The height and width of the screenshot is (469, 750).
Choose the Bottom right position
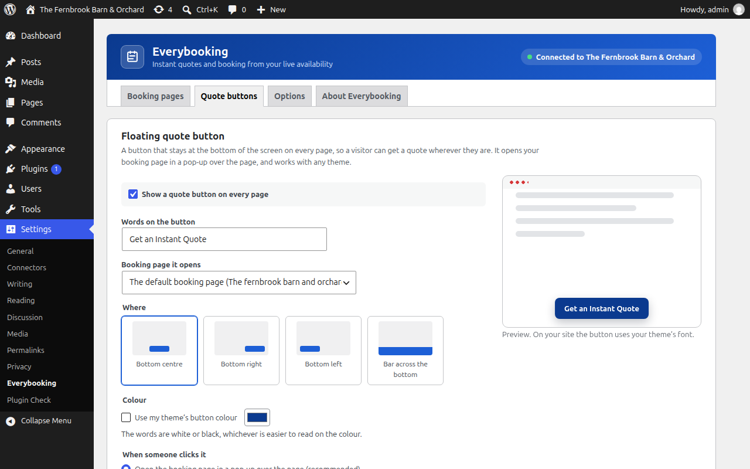click(241, 351)
